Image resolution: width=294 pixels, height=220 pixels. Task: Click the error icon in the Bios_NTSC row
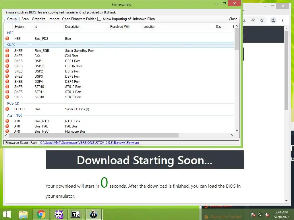[7, 121]
